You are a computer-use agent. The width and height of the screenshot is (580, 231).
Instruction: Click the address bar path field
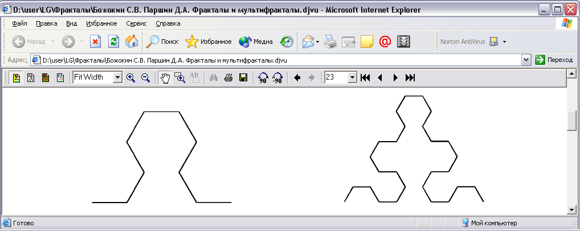coord(276,60)
